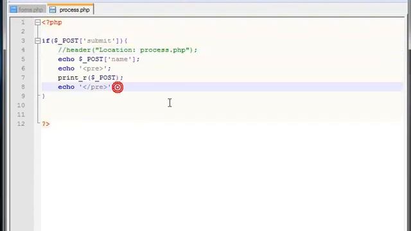This screenshot has height=231, width=411.
Task: Click line number 8 in the margin
Action: point(23,87)
